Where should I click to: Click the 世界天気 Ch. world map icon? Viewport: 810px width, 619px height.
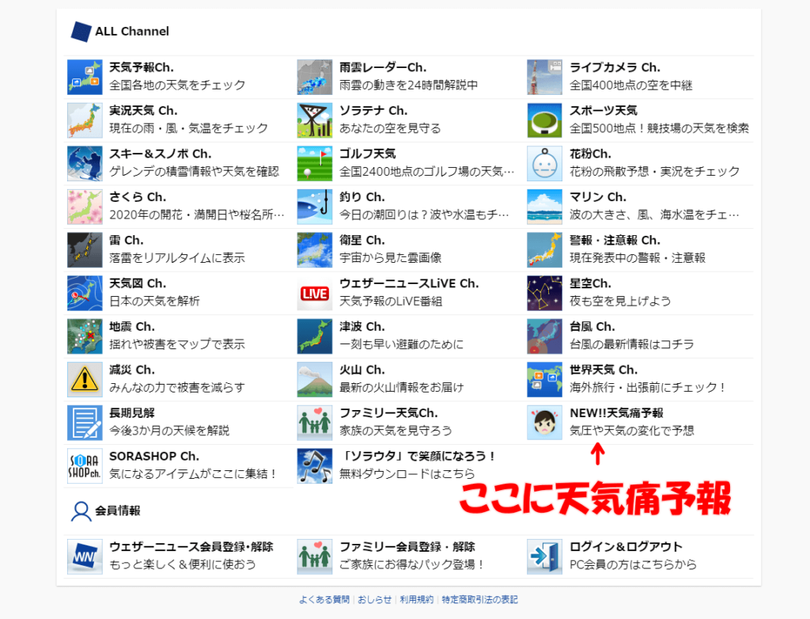click(544, 380)
